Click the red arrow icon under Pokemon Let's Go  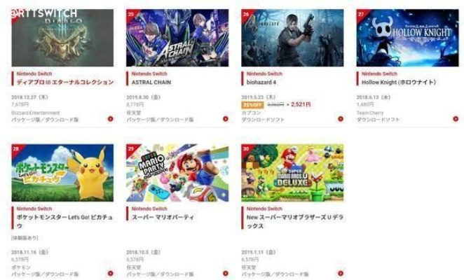tap(110, 273)
